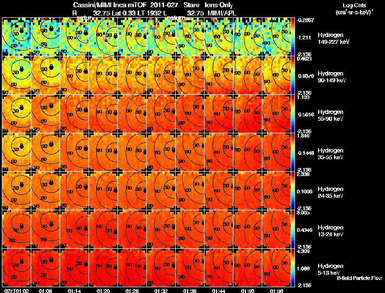Viewport: 385px width, 293px height.
Task: Select the 01:32 time label
Action: [161, 291]
